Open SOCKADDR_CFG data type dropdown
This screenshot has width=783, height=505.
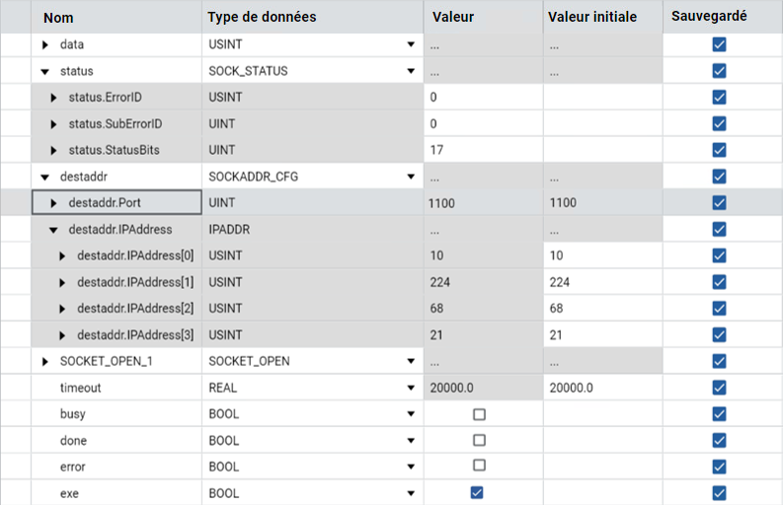click(x=411, y=177)
